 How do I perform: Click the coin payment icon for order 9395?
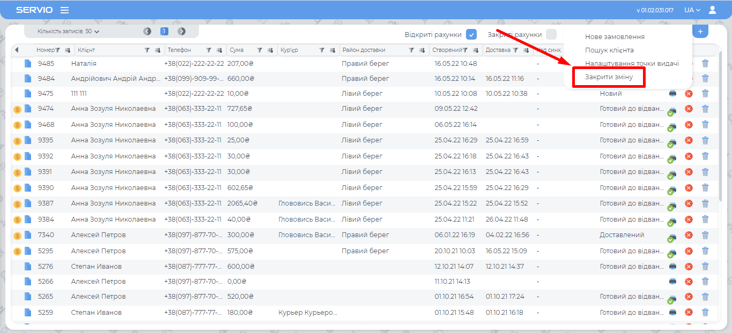coord(17,141)
